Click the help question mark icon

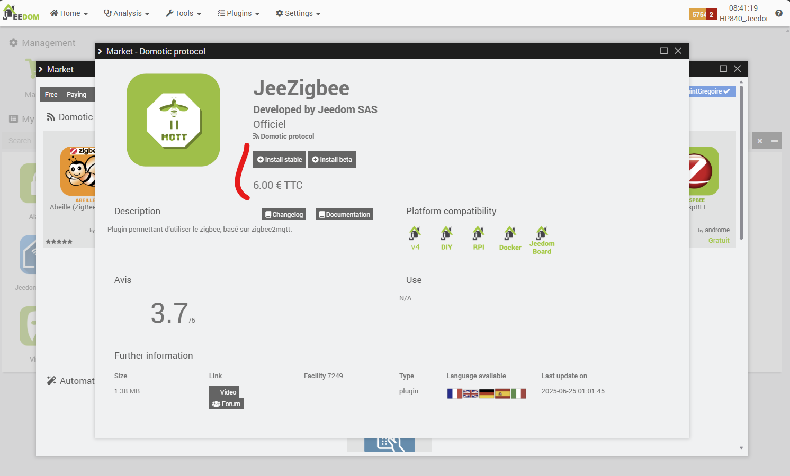coord(779,13)
